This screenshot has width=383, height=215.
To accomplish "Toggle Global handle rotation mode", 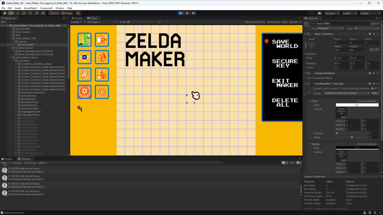I will coord(67,13).
